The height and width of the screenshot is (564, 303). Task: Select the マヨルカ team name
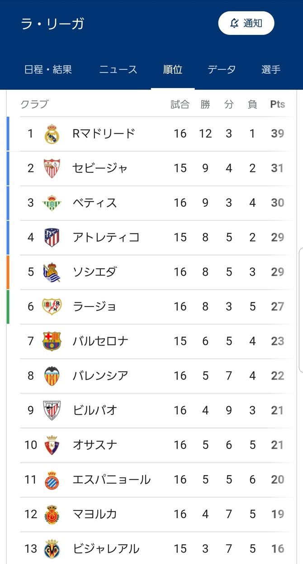tap(95, 514)
